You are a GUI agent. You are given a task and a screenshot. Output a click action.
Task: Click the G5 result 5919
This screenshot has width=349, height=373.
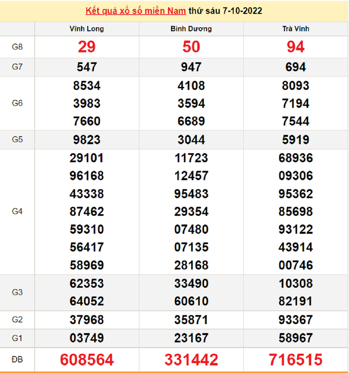(x=295, y=140)
